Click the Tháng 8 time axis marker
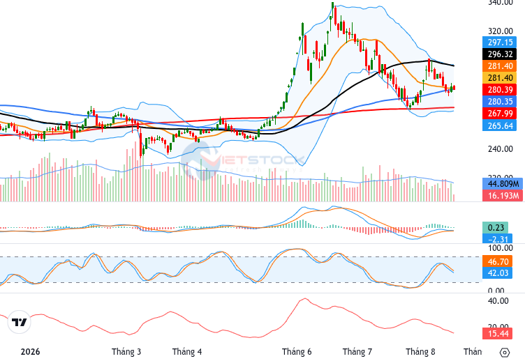Image resolution: width=525 pixels, height=361 pixels. click(420, 352)
